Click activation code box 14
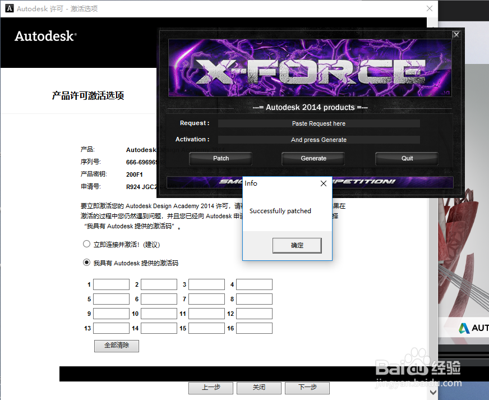The image size is (489, 400). pos(159,328)
